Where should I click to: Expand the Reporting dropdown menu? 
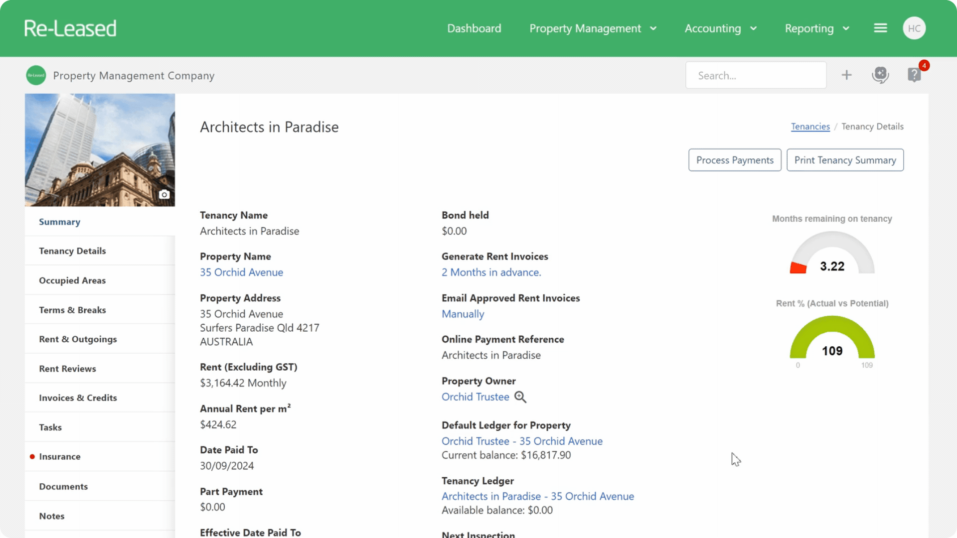(x=817, y=28)
